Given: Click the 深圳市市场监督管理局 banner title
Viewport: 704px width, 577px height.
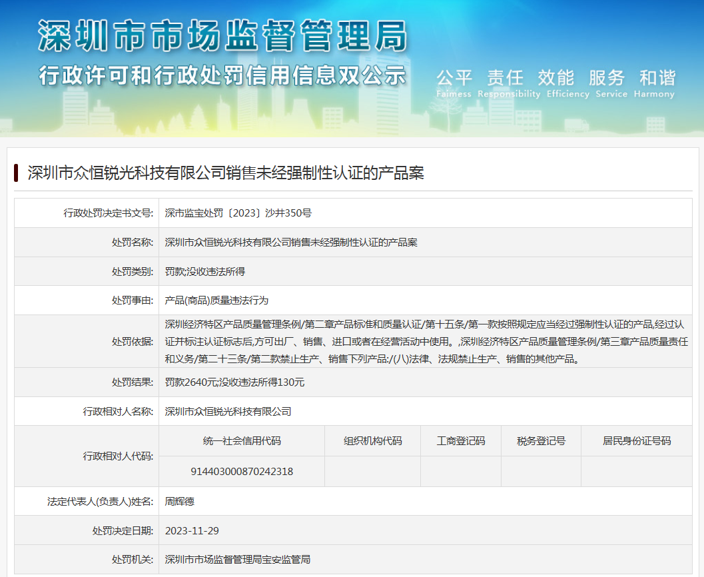Looking at the screenshot, I should coord(222,35).
